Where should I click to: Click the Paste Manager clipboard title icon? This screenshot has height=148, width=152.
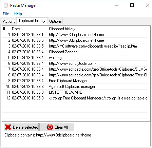[x=6, y=5]
